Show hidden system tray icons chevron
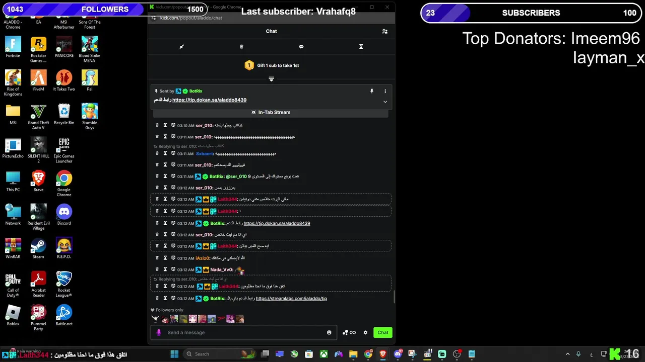645x362 pixels. click(x=567, y=354)
